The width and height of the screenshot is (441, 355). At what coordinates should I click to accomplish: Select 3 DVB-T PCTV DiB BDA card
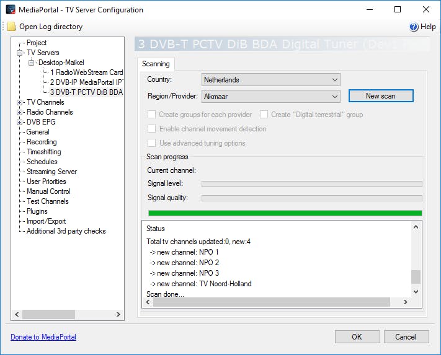[86, 92]
